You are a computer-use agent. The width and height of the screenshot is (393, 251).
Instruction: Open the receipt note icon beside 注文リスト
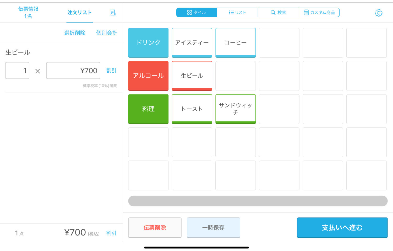click(113, 13)
